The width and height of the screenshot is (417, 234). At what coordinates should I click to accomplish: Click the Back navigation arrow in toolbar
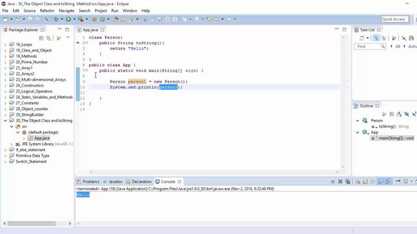click(217, 19)
